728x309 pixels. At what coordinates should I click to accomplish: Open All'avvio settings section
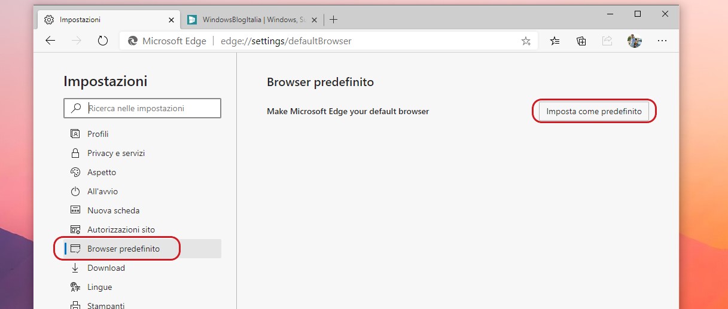(142, 191)
